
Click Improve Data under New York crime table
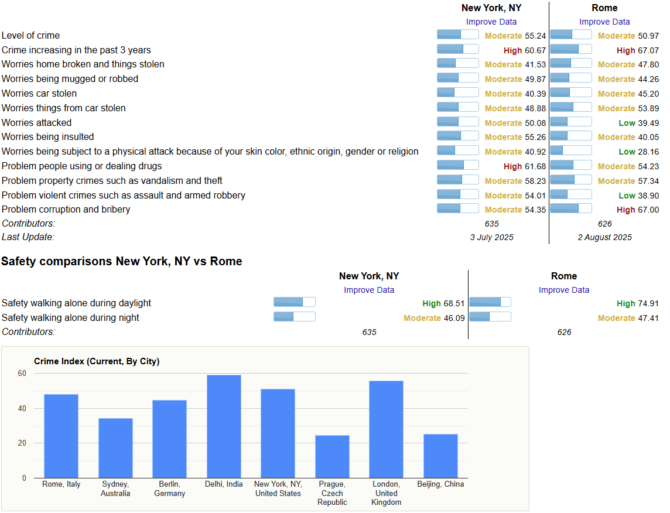point(491,22)
